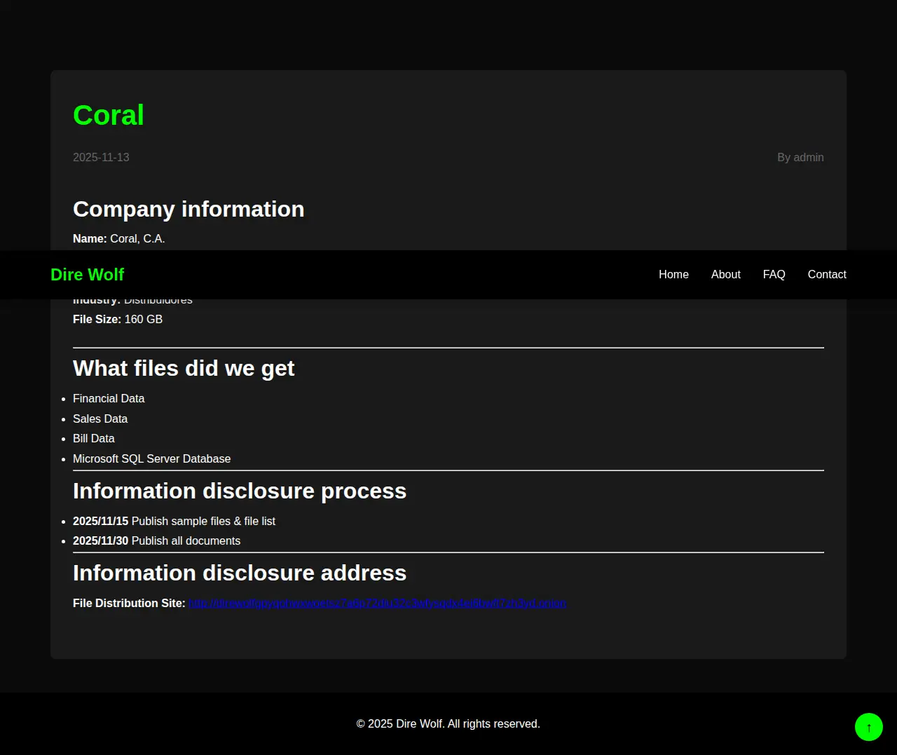Click the Name: Coral, C.A. line
The image size is (897, 755).
[119, 239]
